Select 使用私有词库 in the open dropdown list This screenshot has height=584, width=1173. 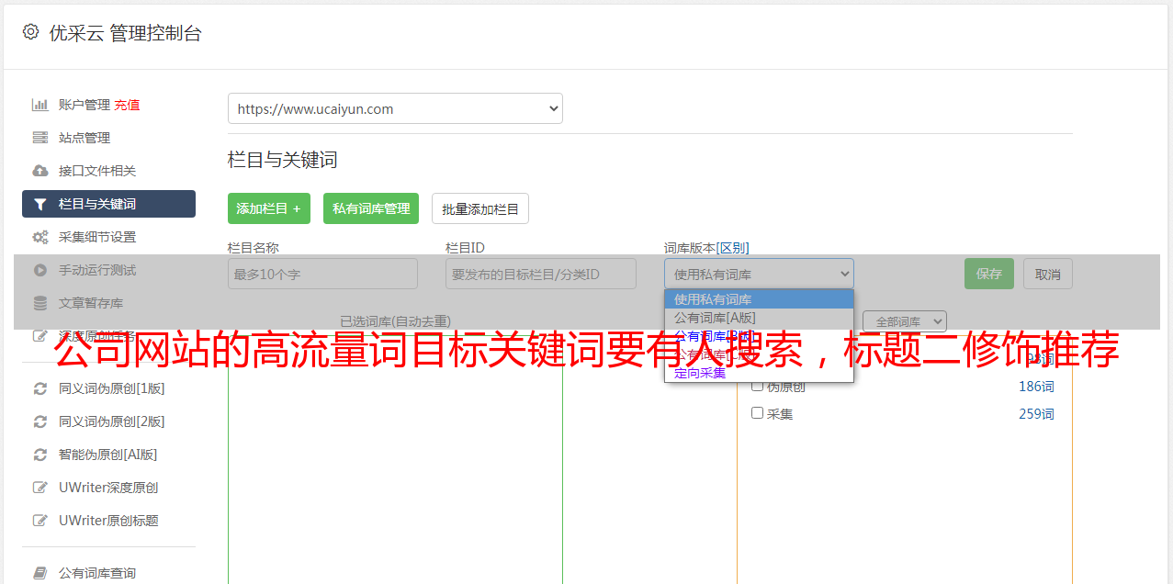tap(759, 299)
